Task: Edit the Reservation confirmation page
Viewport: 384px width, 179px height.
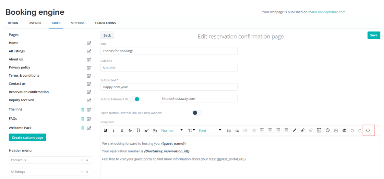Action: (x=89, y=92)
